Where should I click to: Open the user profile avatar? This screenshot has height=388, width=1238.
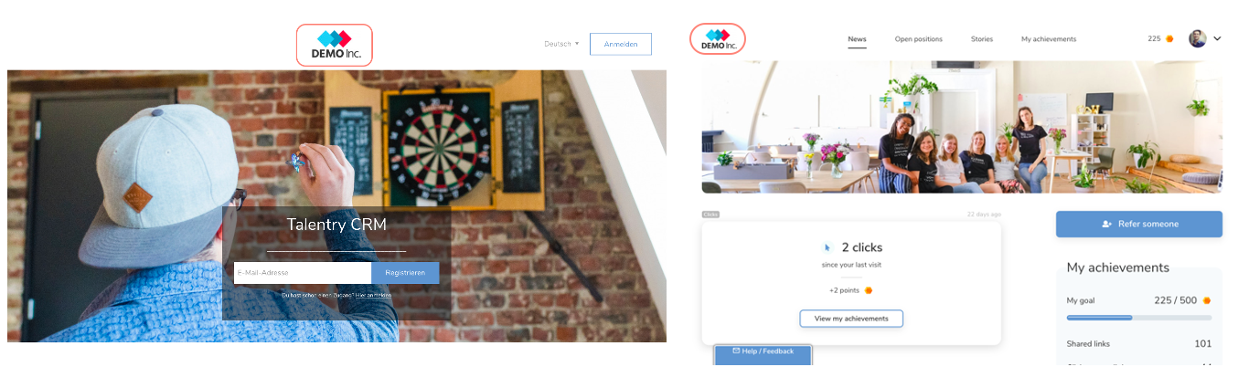pyautogui.click(x=1198, y=38)
